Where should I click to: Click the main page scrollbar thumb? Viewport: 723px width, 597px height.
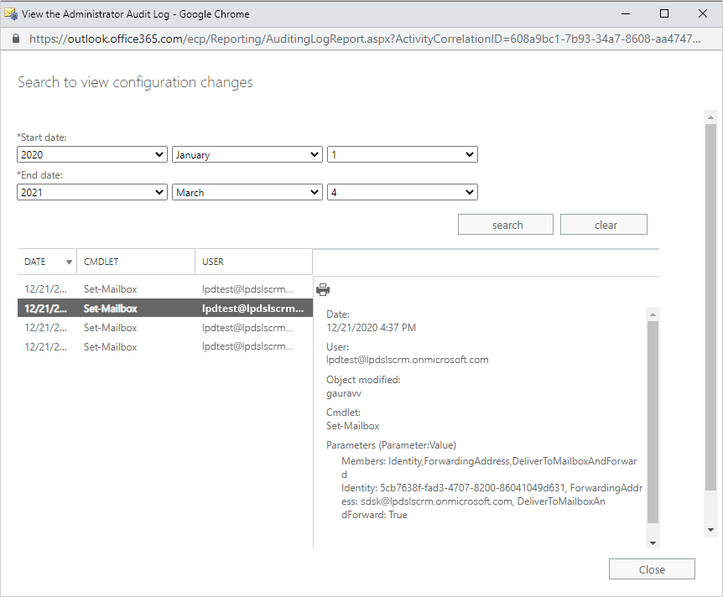[x=710, y=307]
